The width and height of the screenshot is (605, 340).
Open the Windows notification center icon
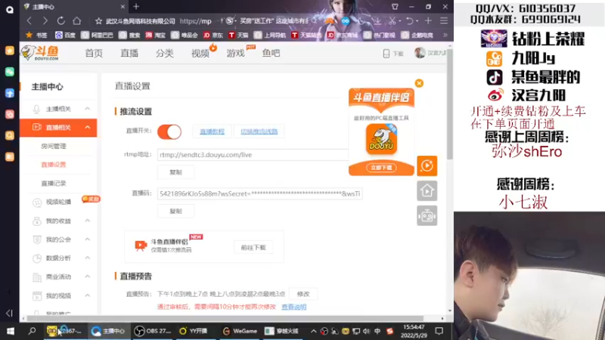[439, 331]
